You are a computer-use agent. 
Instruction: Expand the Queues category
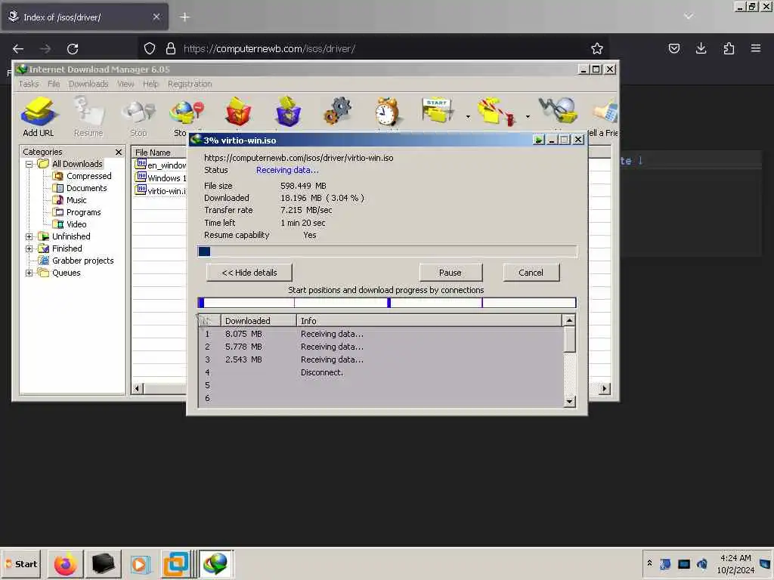[29, 273]
